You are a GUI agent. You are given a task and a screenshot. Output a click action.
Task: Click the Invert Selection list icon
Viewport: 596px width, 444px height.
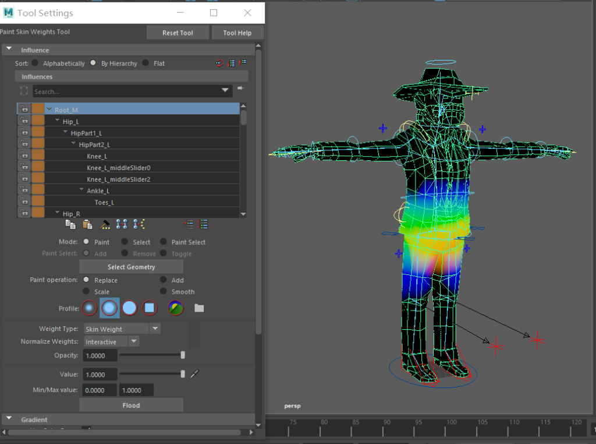[203, 224]
